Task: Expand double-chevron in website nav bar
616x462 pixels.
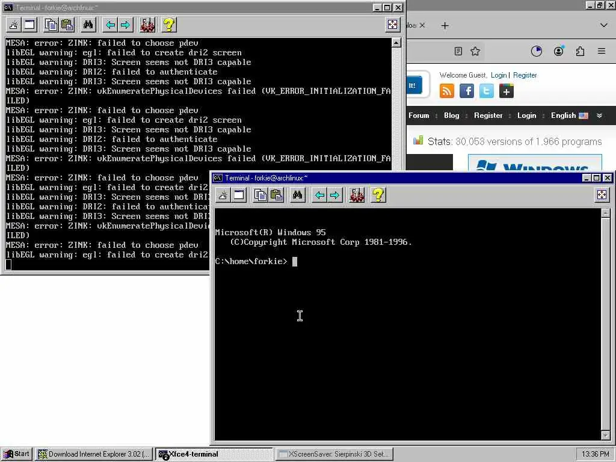Action: coord(599,115)
